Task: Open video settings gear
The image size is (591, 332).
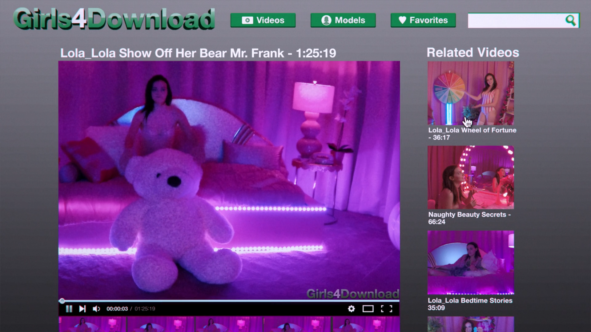Action: pos(351,309)
